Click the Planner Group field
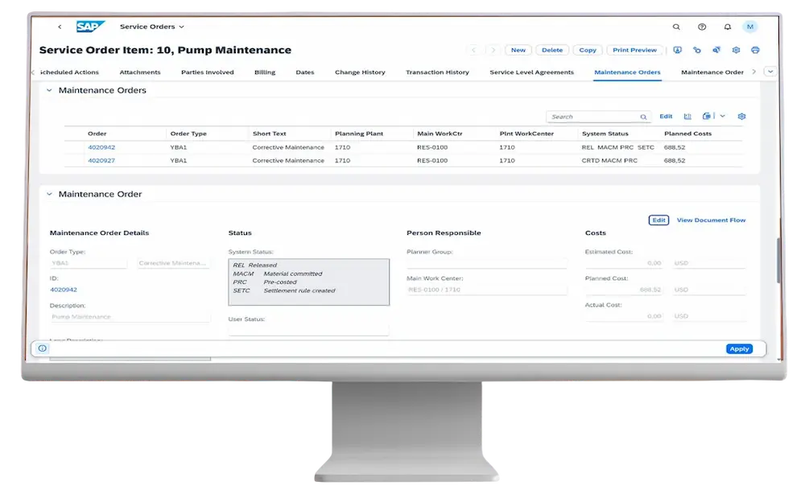The height and width of the screenshot is (498, 805). pyautogui.click(x=487, y=263)
